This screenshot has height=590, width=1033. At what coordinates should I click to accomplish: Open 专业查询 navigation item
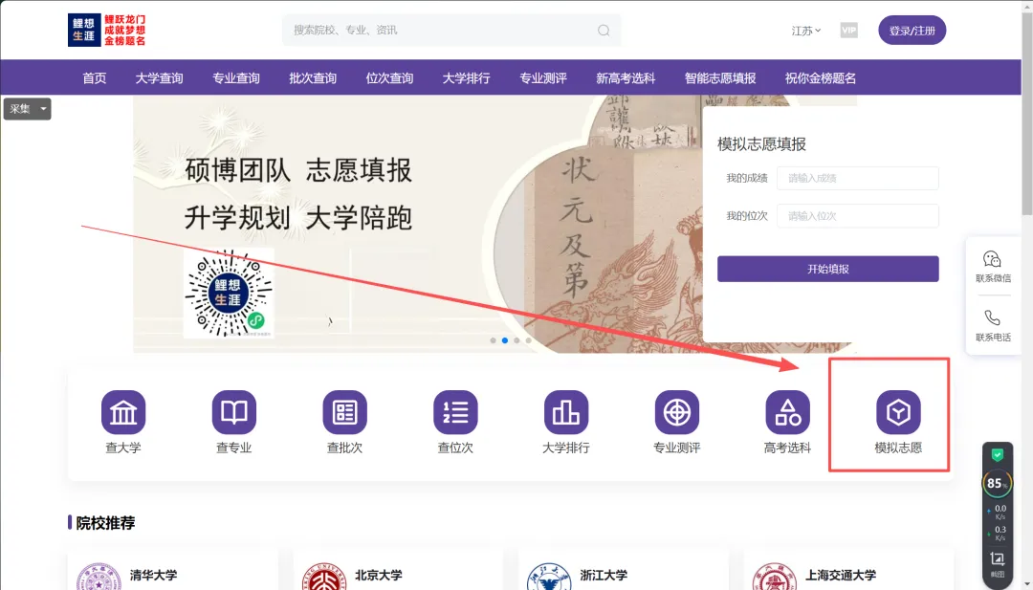pyautogui.click(x=236, y=78)
